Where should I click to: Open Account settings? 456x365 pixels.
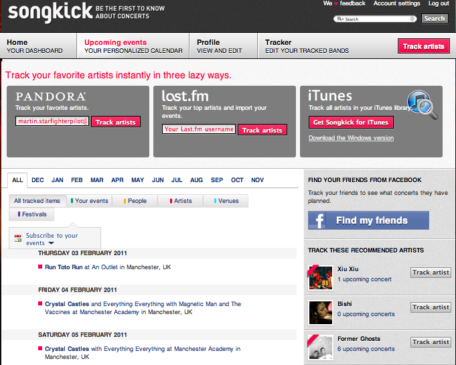point(396,3)
